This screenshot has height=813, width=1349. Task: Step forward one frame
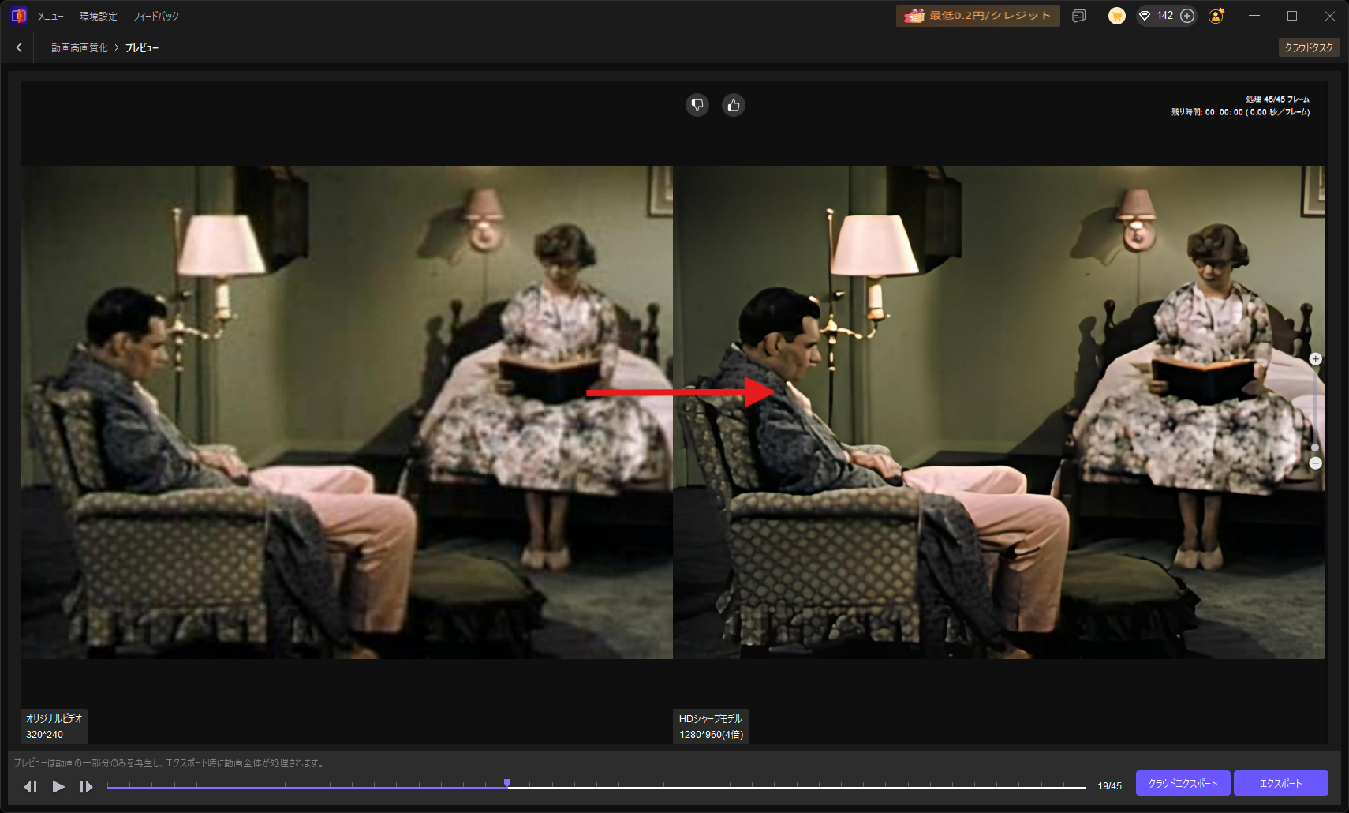[86, 786]
